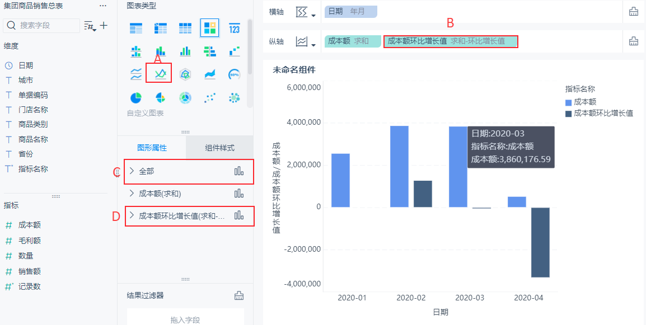Switch to the scatter chart type
The width and height of the screenshot is (646, 325).
pos(210,98)
